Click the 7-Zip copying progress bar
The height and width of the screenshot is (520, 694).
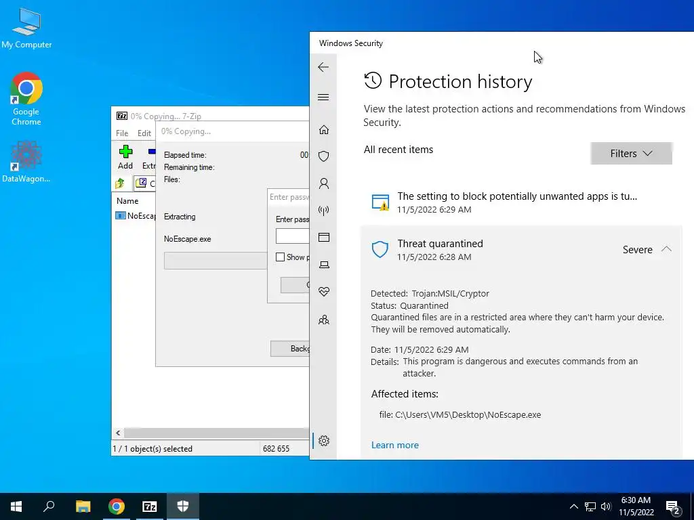(215, 261)
